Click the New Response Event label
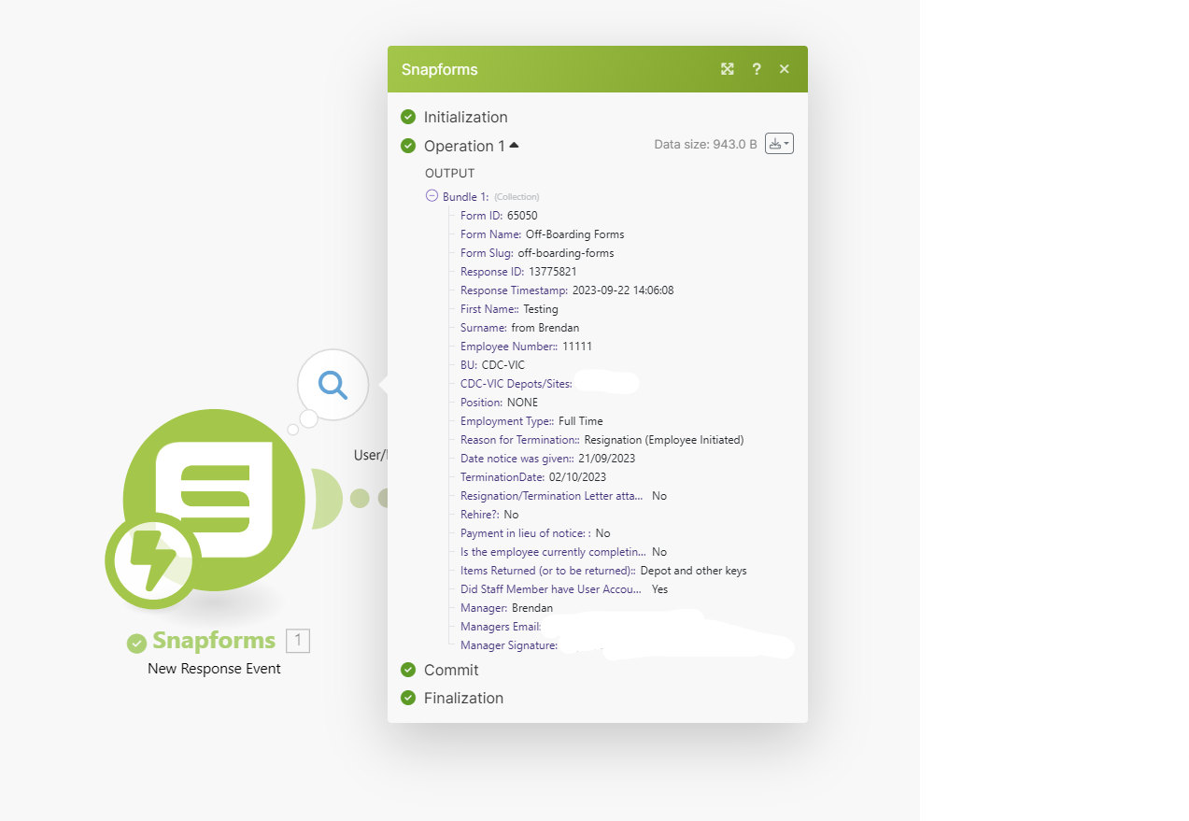The width and height of the screenshot is (1189, 821). (214, 669)
